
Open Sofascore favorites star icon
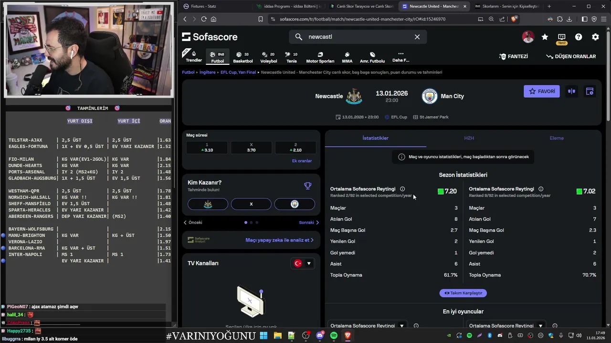545,37
